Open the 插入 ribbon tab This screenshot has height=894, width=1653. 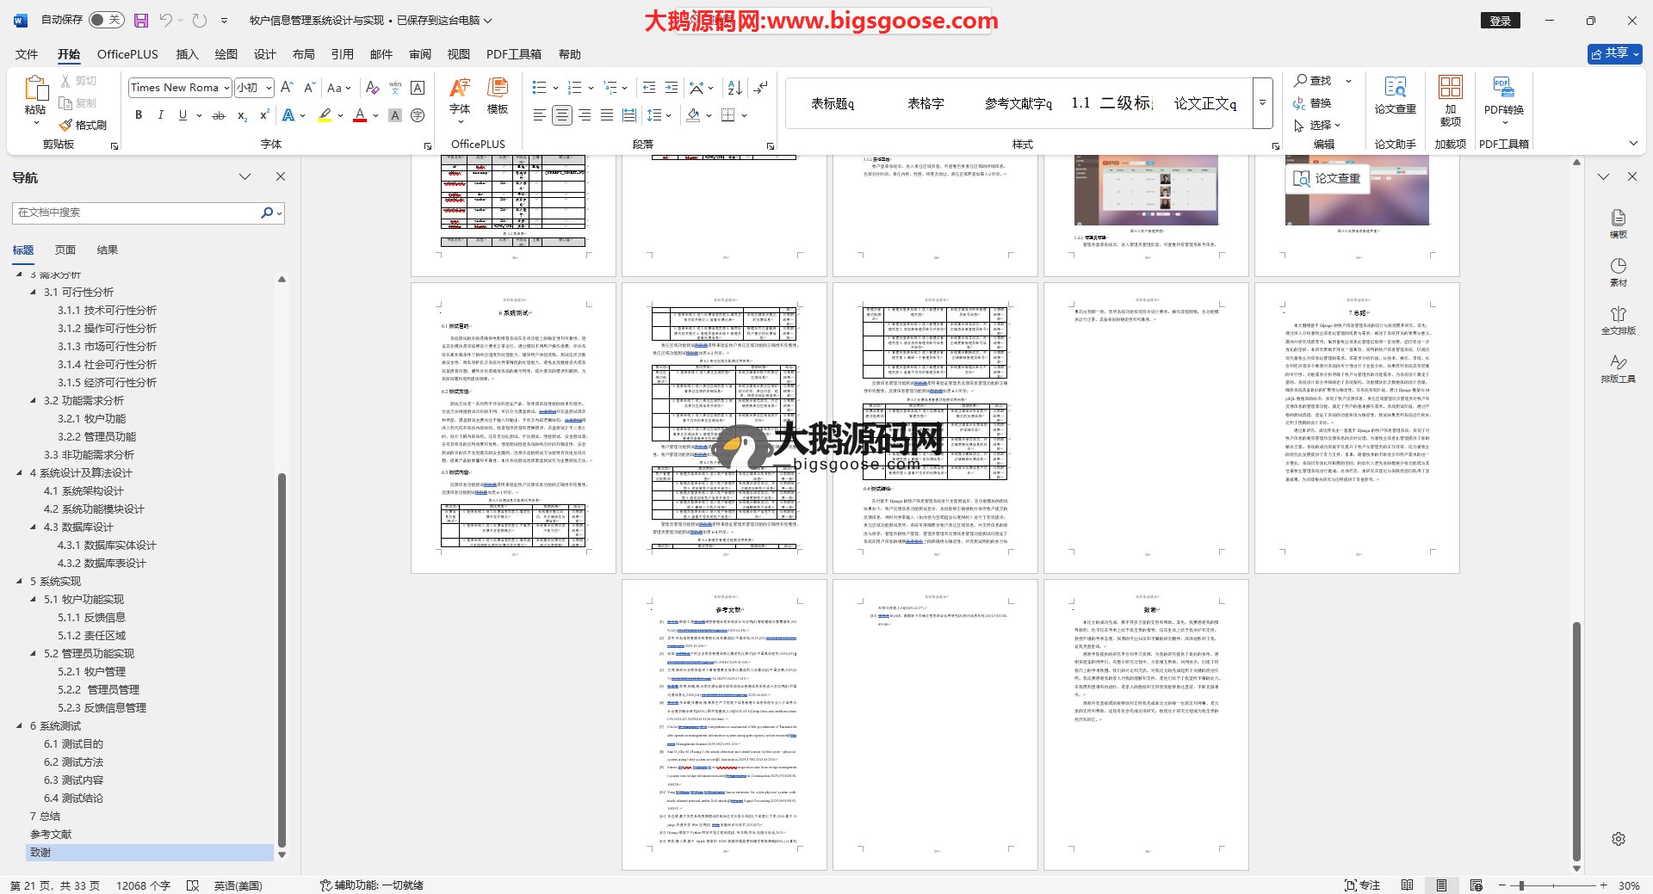(x=187, y=54)
